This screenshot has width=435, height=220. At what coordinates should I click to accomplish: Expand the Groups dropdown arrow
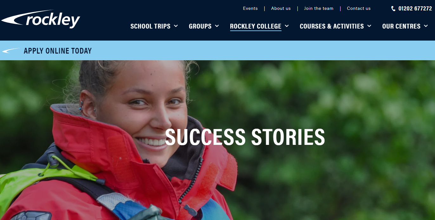click(217, 26)
